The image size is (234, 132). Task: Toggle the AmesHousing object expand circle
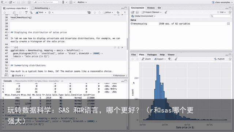[x=132, y=23]
